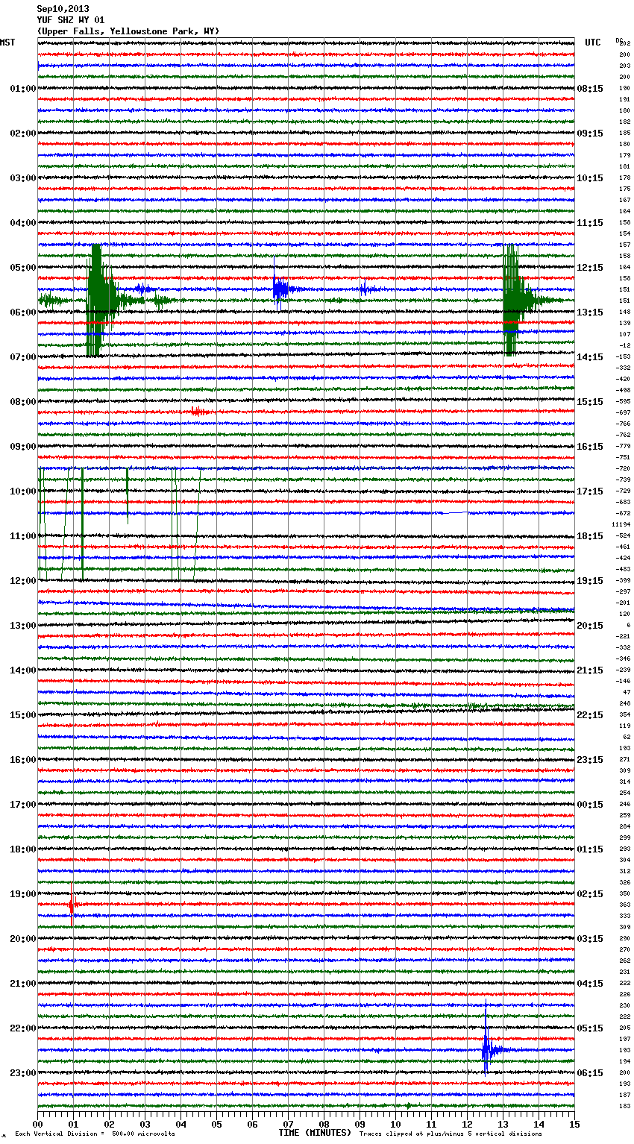This screenshot has height=1144, width=634.
Task: Click minute 06 on the bottom time axis
Action: (253, 1124)
